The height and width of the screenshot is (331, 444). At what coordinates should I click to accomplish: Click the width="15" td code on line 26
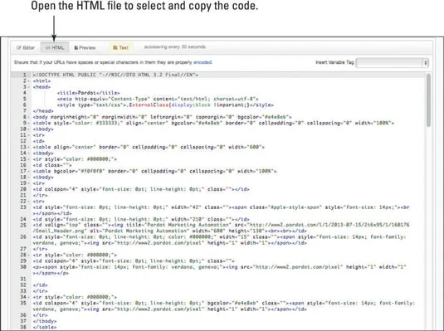click(x=219, y=240)
